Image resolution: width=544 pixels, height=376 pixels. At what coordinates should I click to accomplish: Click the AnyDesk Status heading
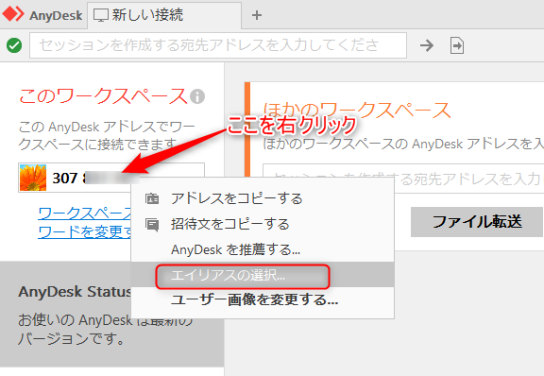coord(75,292)
